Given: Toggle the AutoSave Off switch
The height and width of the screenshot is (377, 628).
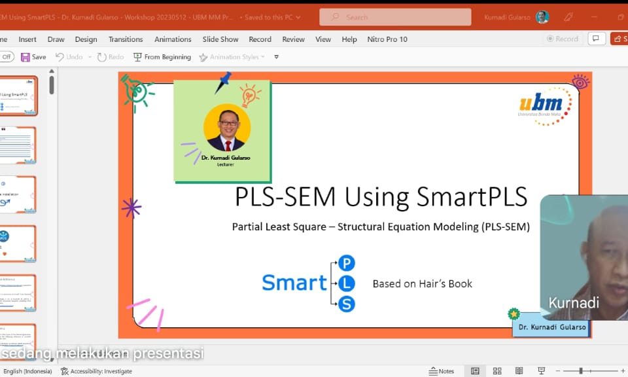Looking at the screenshot, I should click(7, 57).
